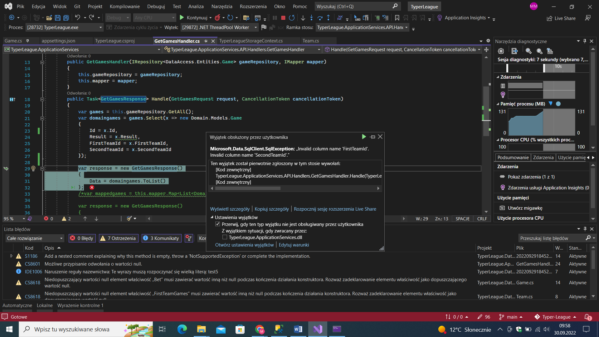The height and width of the screenshot is (337, 599).
Task: Click the Redo arrow icon
Action: [x=91, y=18]
